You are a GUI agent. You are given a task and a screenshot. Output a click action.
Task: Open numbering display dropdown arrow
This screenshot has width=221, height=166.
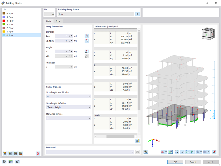pos(166,152)
